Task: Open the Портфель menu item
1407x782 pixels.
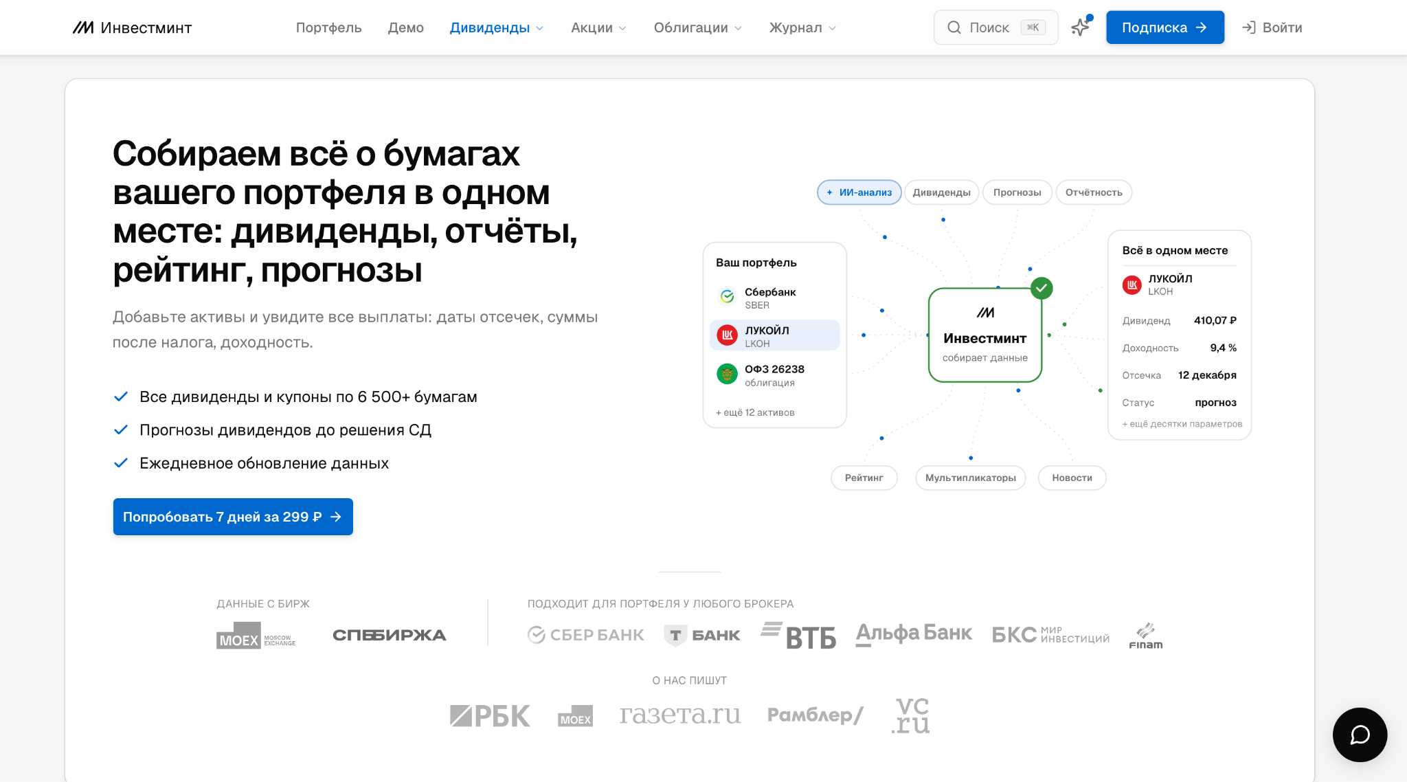Action: 328,27
